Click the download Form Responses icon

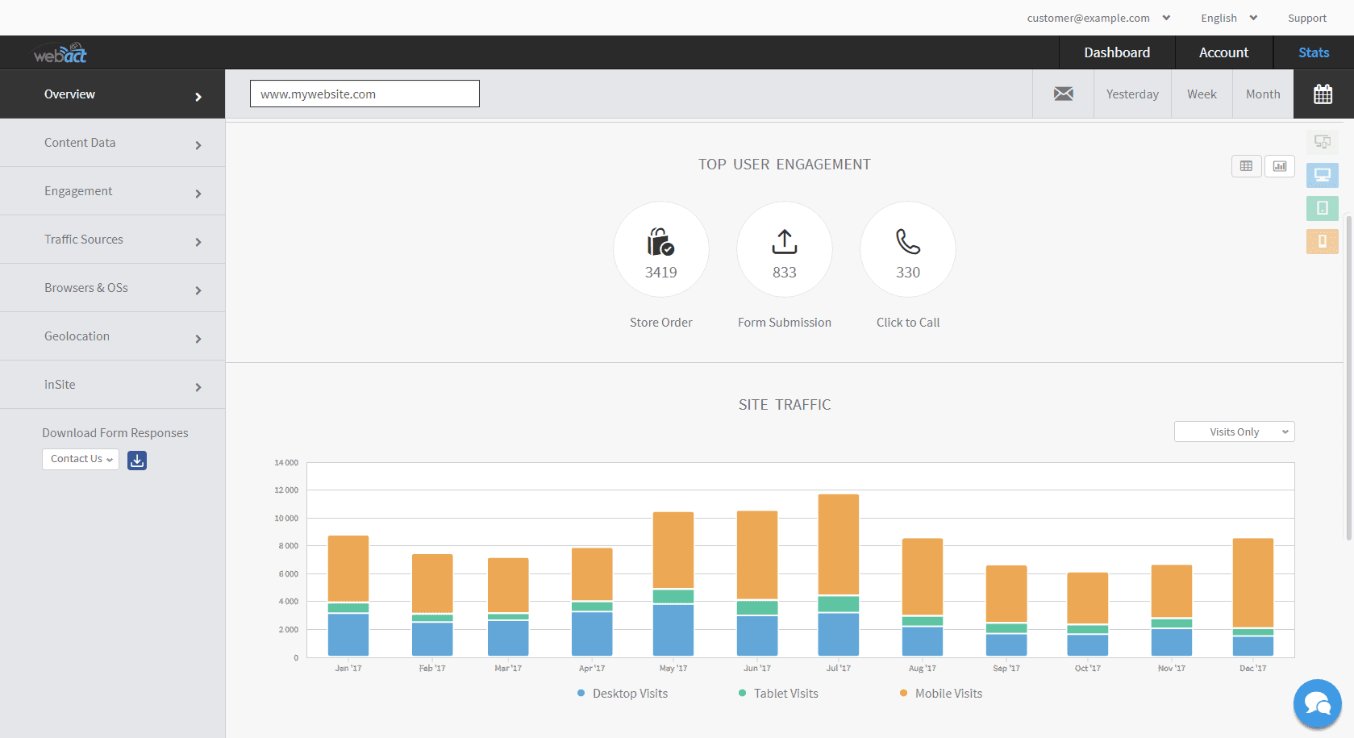click(136, 460)
